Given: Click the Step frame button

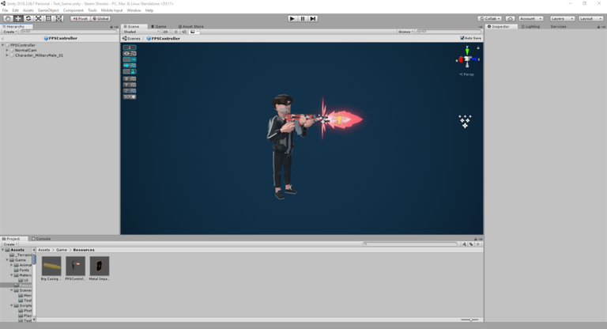Looking at the screenshot, I should click(x=313, y=19).
